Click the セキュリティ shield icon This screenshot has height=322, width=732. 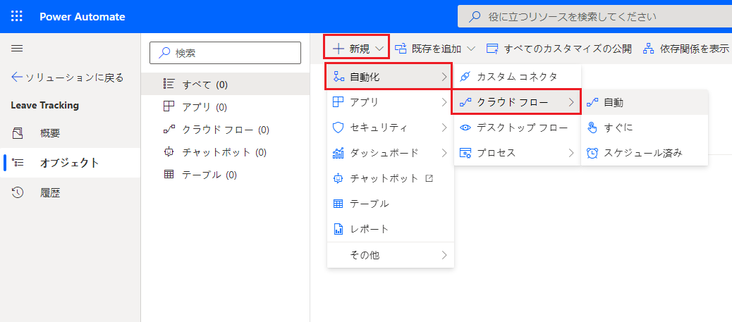pyautogui.click(x=338, y=128)
